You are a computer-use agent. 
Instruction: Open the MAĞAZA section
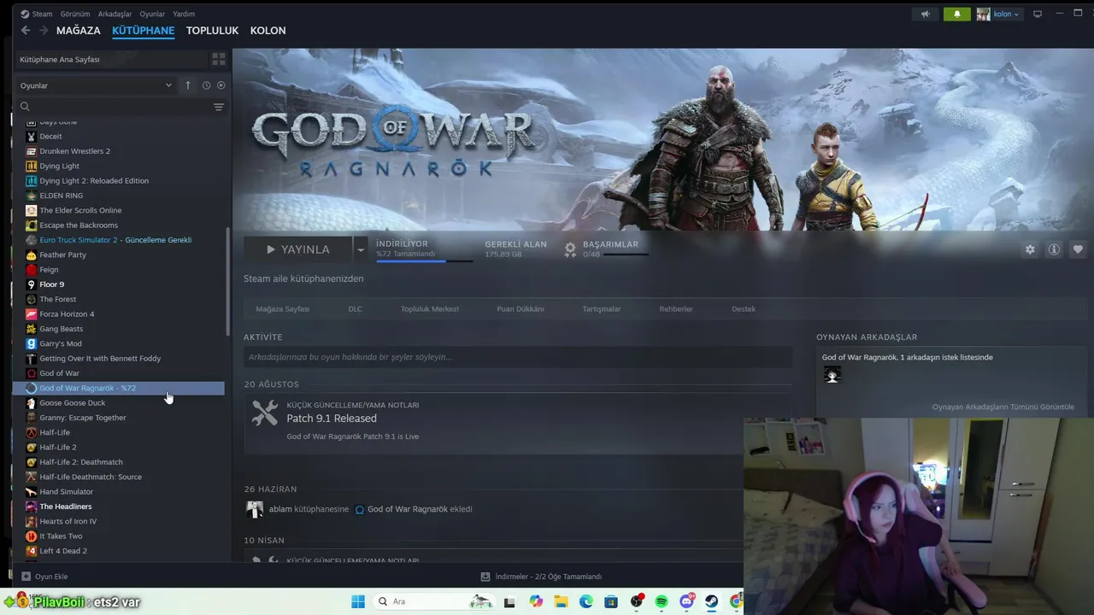(79, 31)
